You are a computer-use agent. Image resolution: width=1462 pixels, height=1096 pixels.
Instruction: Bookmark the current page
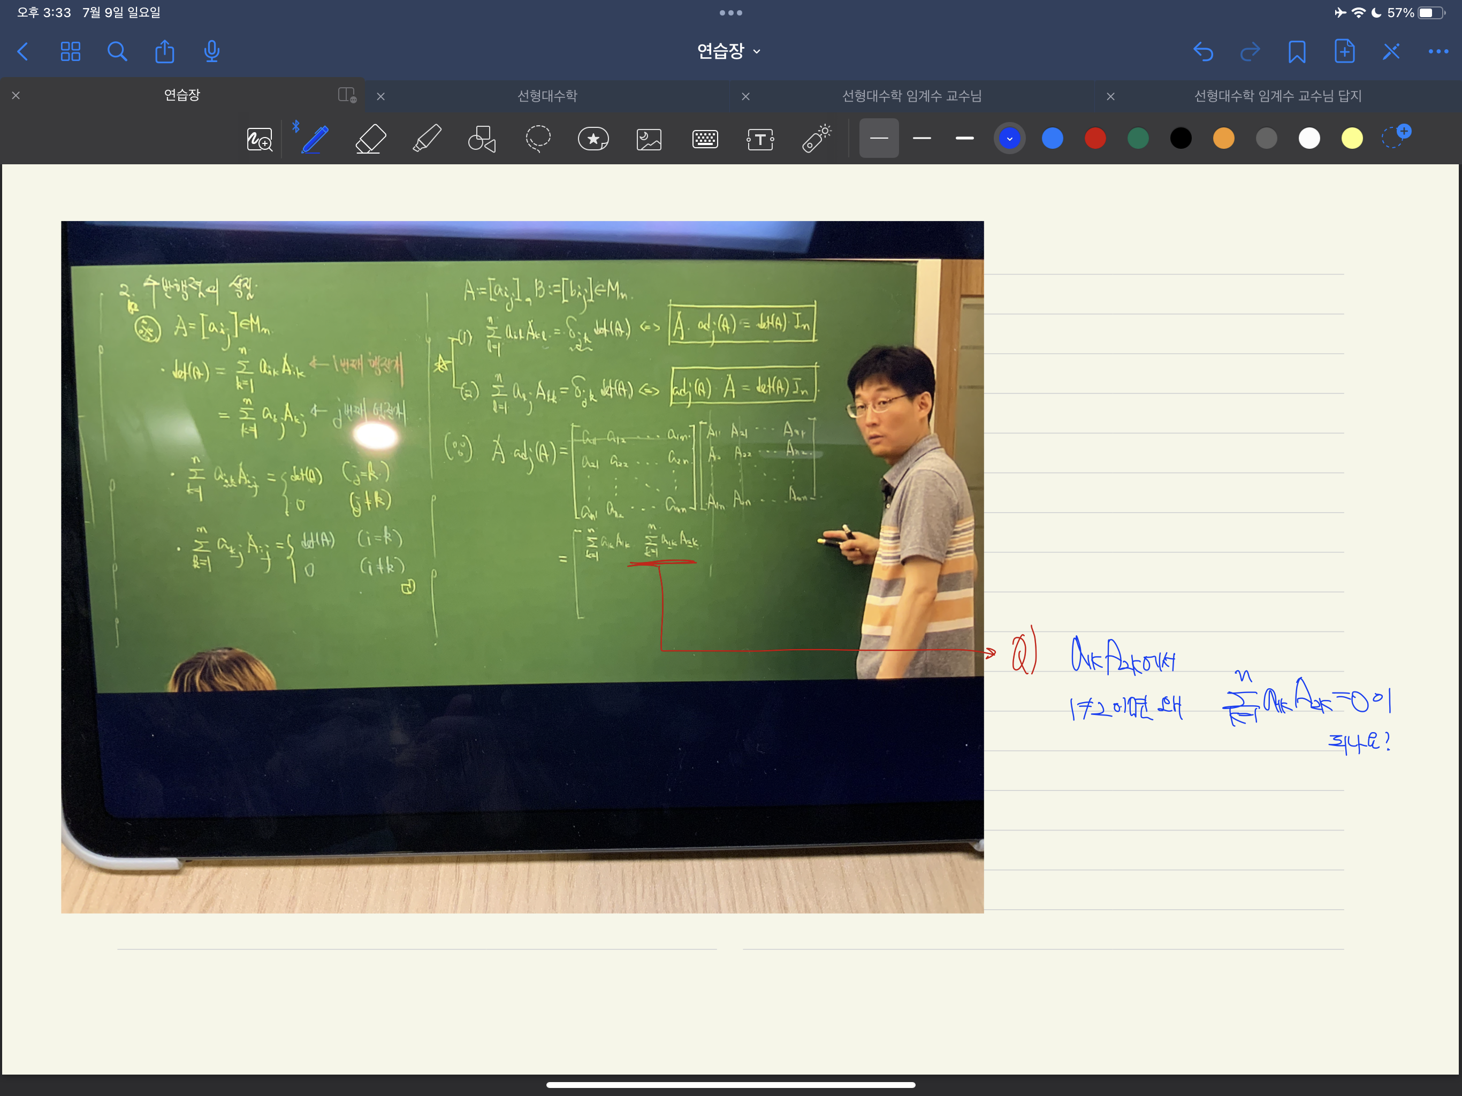pyautogui.click(x=1297, y=51)
